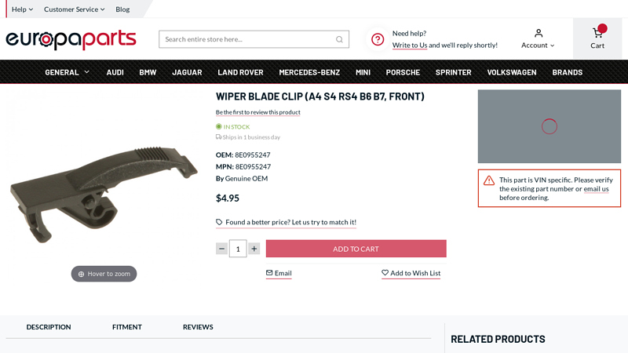Screen dimensions: 628x353
Task: Open the Customer Service dropdown
Action: coord(74,9)
